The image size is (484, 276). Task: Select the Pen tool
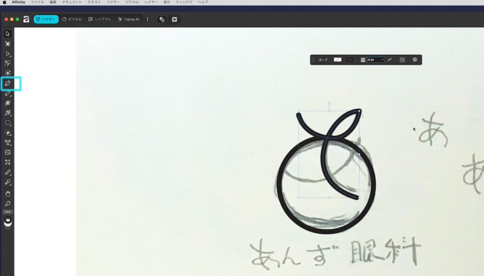click(8, 83)
